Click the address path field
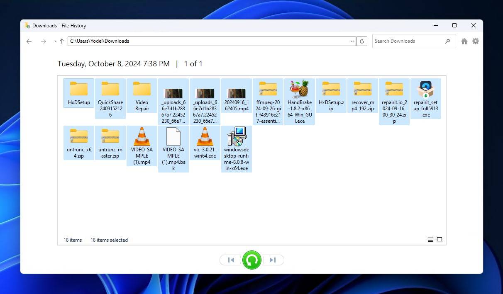 pos(208,41)
